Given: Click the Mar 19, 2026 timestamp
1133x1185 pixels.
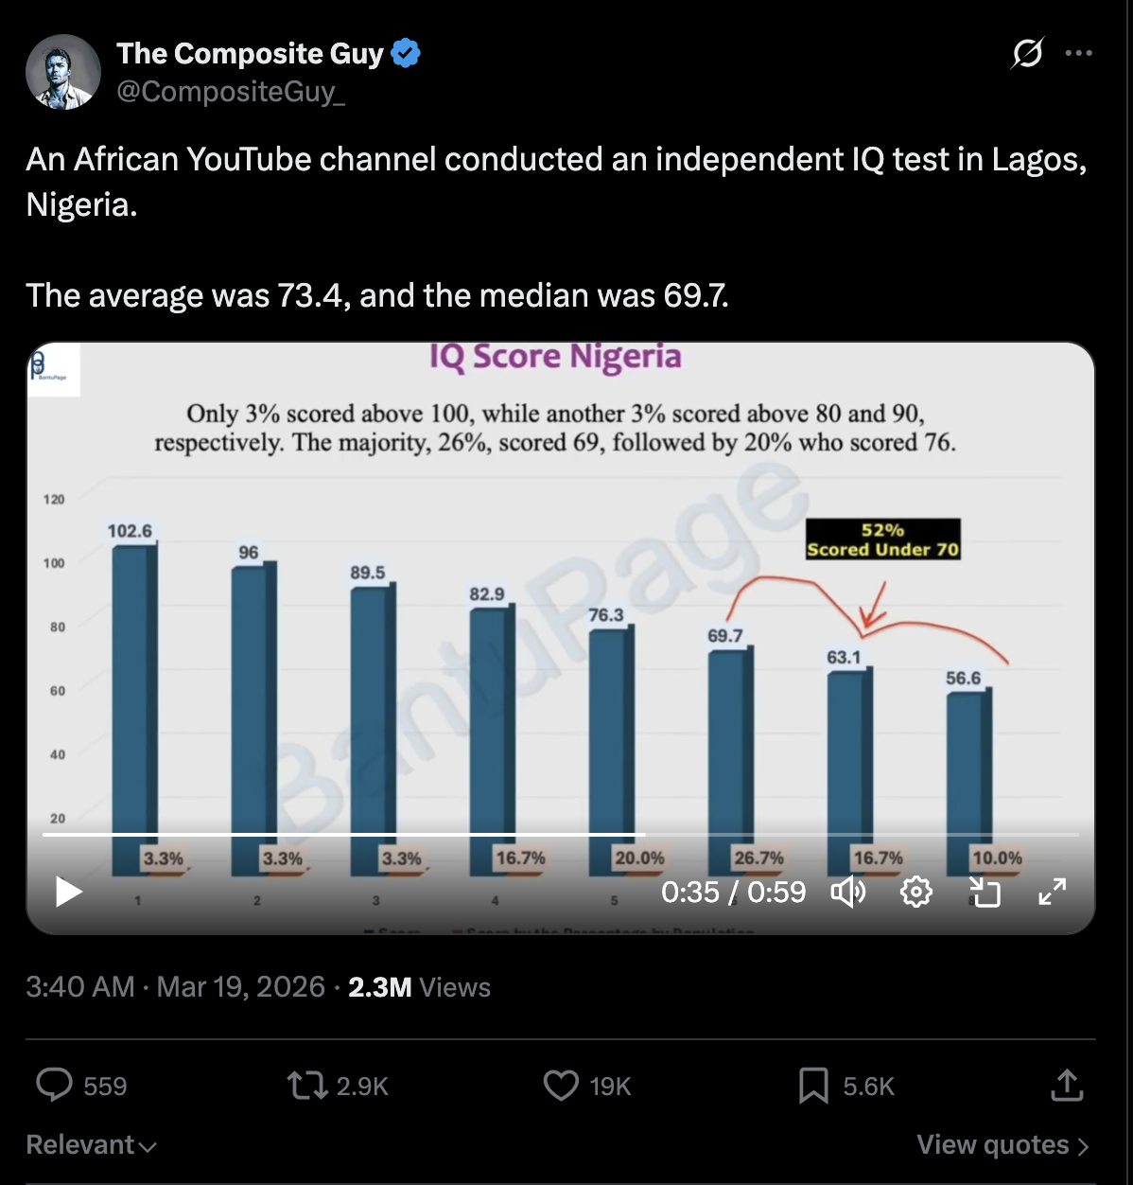Looking at the screenshot, I should (x=240, y=987).
